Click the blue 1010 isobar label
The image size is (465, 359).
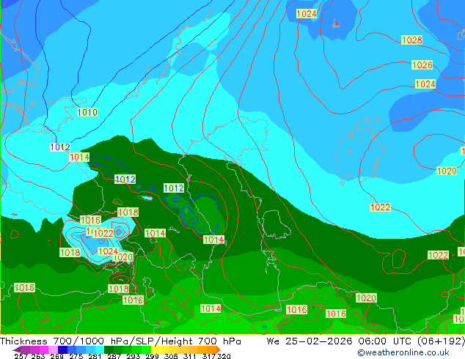click(x=87, y=112)
